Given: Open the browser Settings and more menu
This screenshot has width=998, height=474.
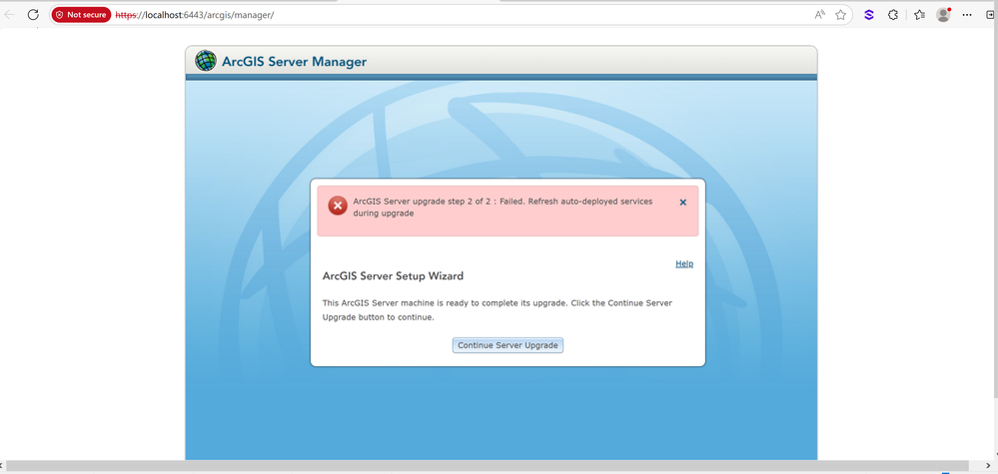Looking at the screenshot, I should 967,15.
